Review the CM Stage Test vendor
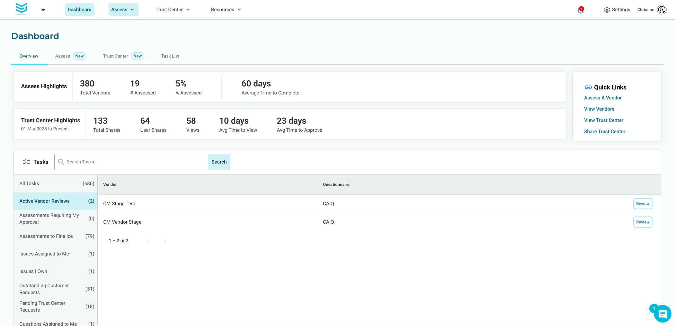This screenshot has height=326, width=675. pos(643,204)
